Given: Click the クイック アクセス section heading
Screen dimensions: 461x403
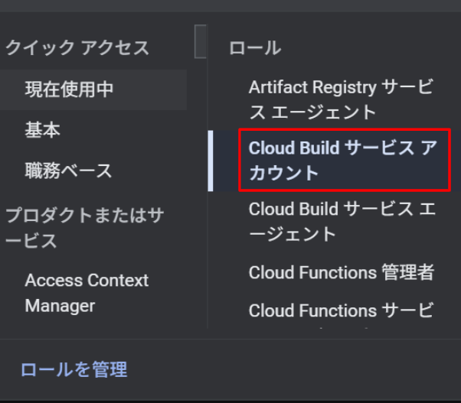Looking at the screenshot, I should coord(77,47).
